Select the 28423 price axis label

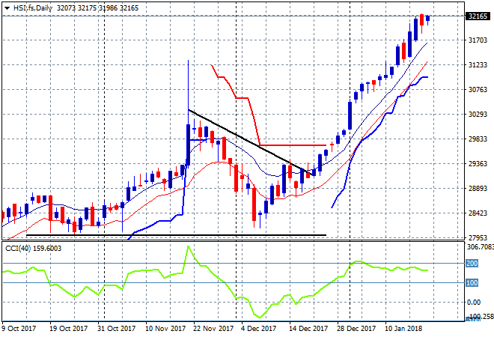[x=476, y=213]
